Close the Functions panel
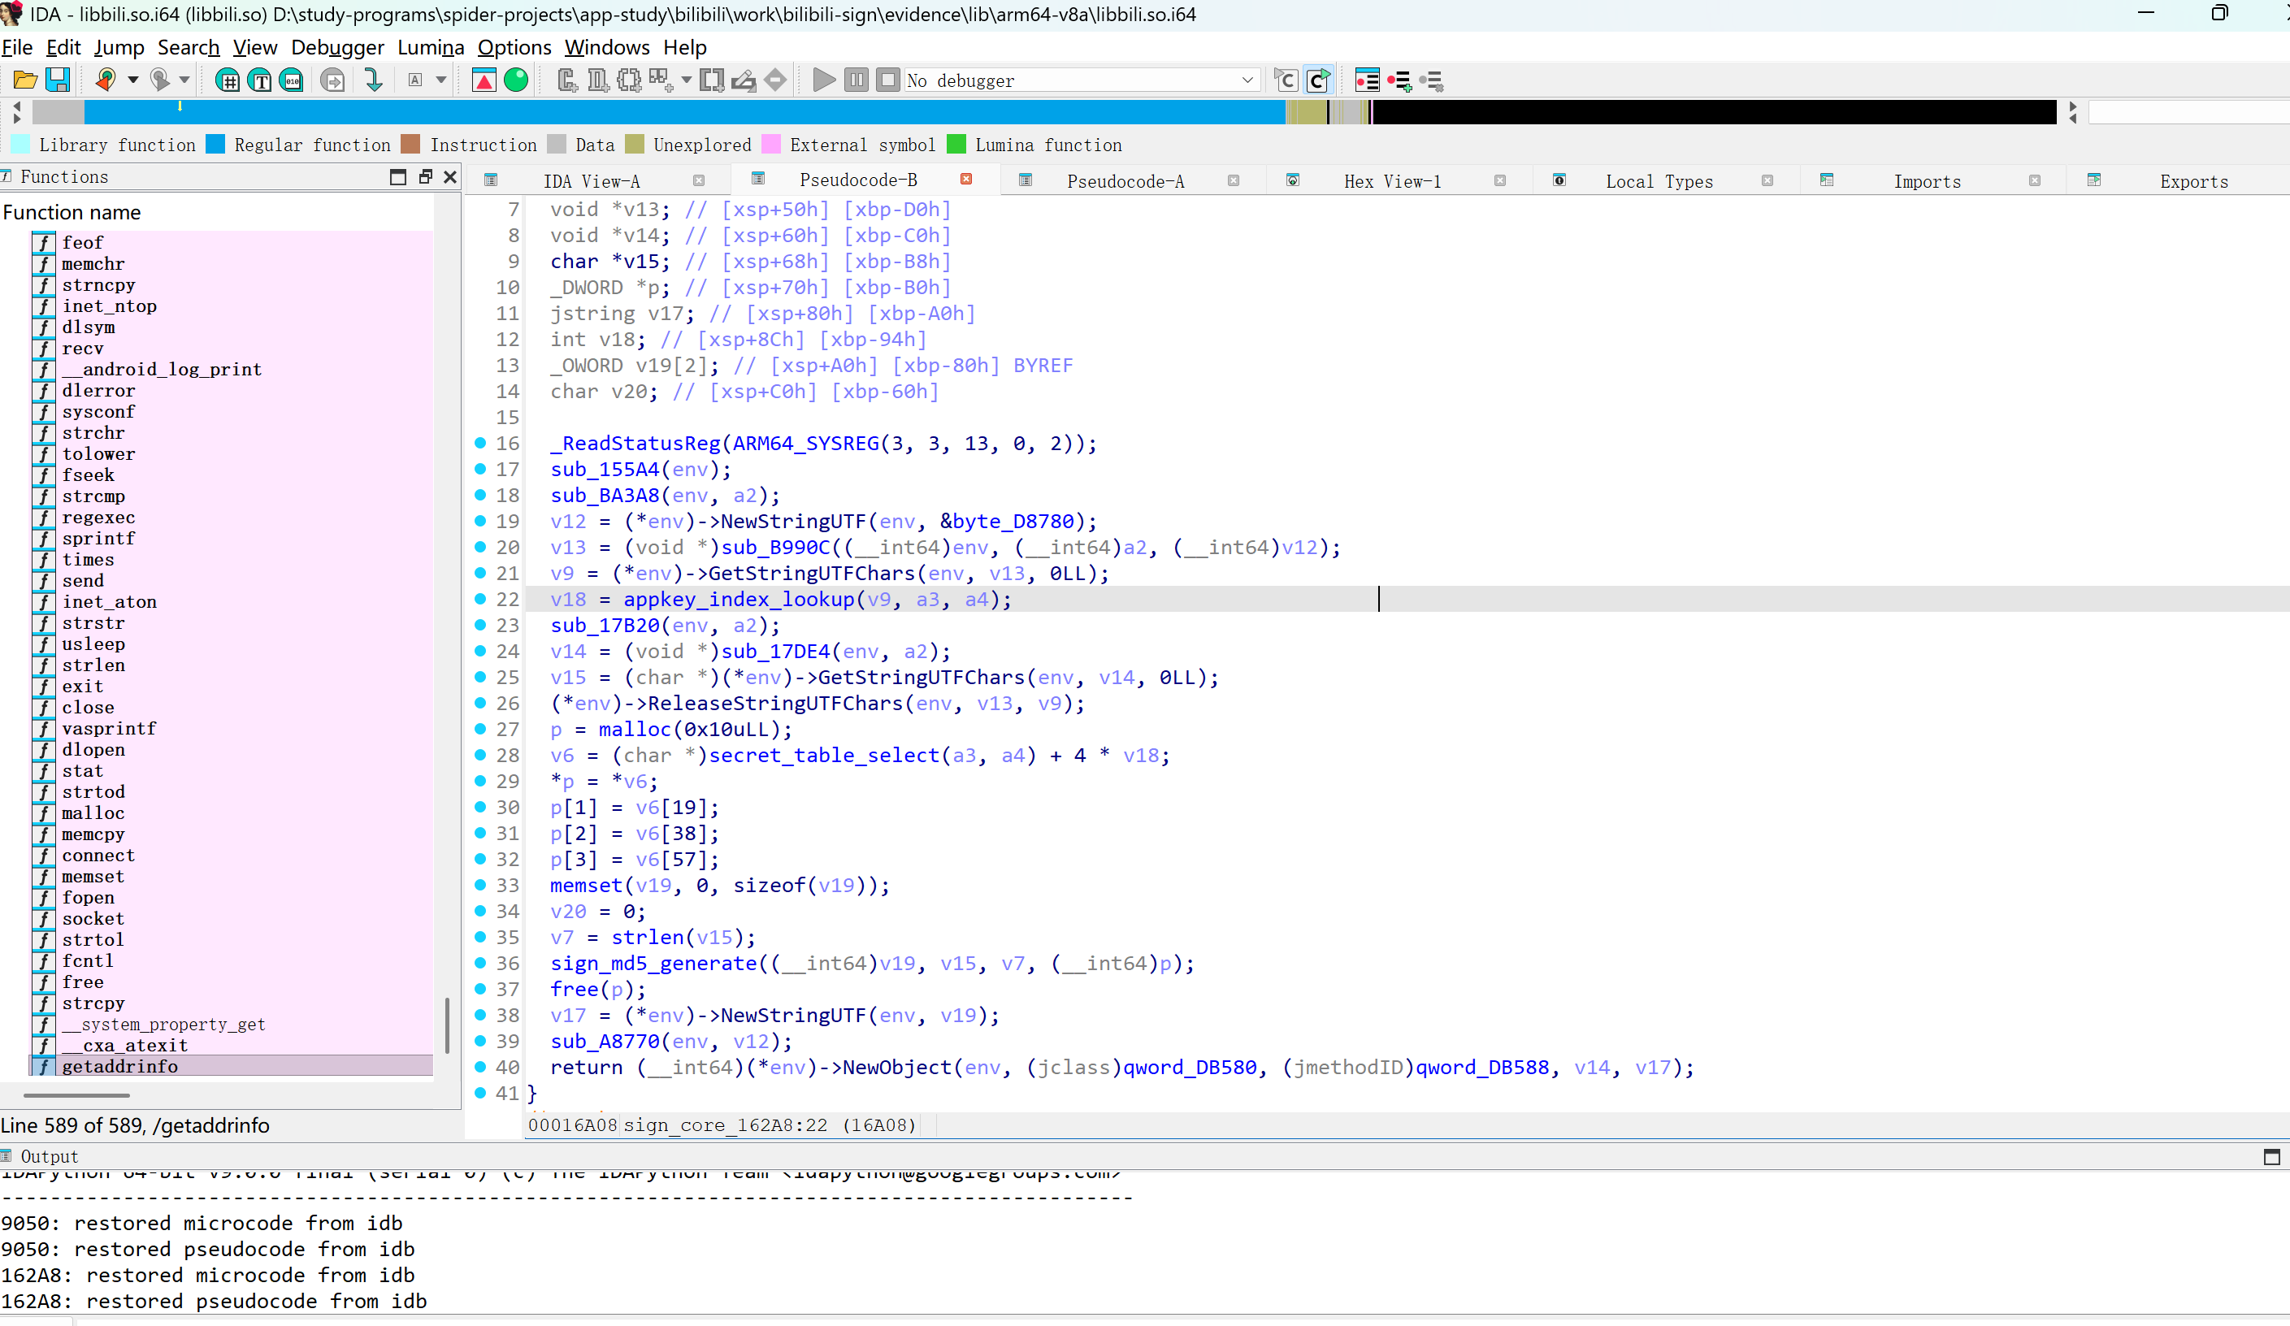Image resolution: width=2290 pixels, height=1326 pixels. (450, 176)
